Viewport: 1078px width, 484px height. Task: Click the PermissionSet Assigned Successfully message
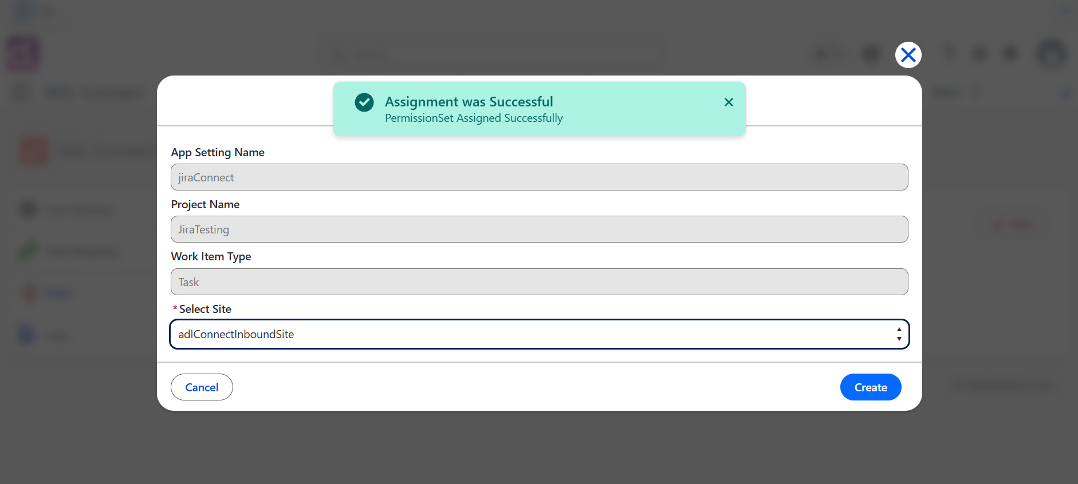tap(474, 118)
